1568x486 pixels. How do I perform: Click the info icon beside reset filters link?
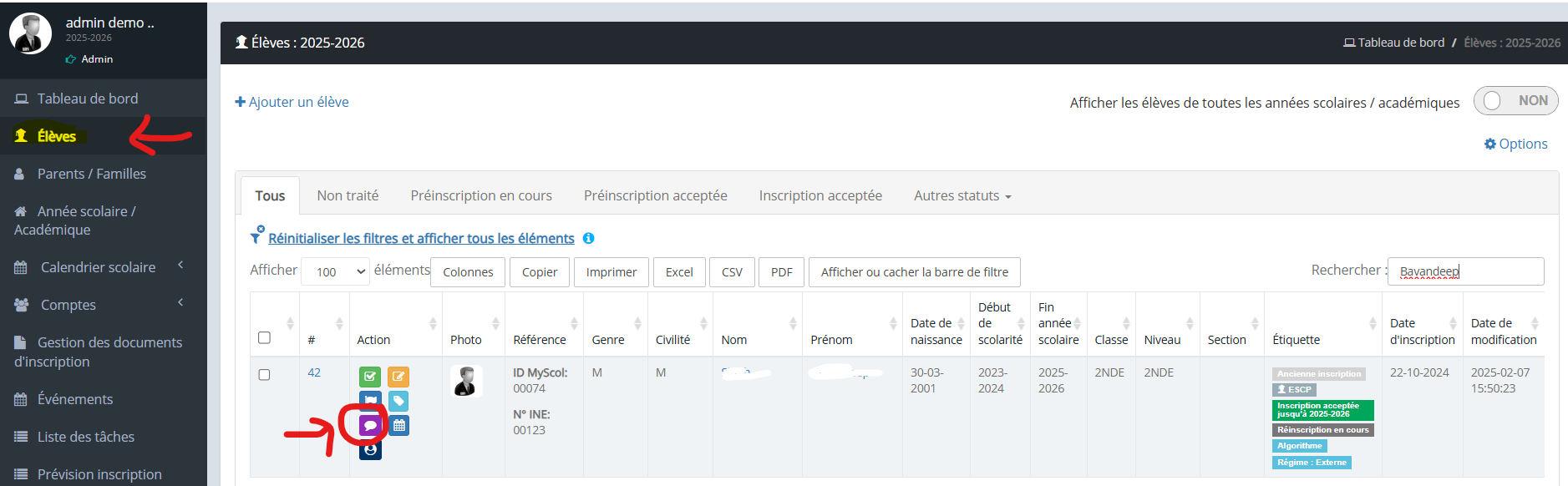pyautogui.click(x=588, y=238)
